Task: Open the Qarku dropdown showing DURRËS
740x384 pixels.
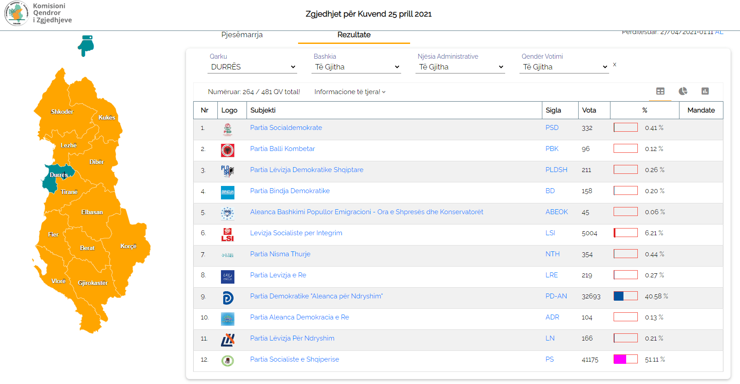Action: click(x=253, y=67)
